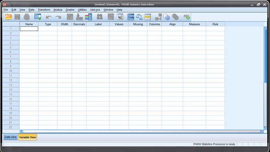Image resolution: width=270 pixels, height=152 pixels.
Task: Click the Label column header
Action: pyautogui.click(x=98, y=24)
